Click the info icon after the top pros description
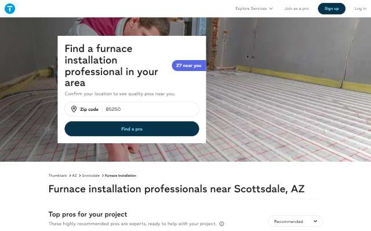The image size is (371, 231). [221, 223]
